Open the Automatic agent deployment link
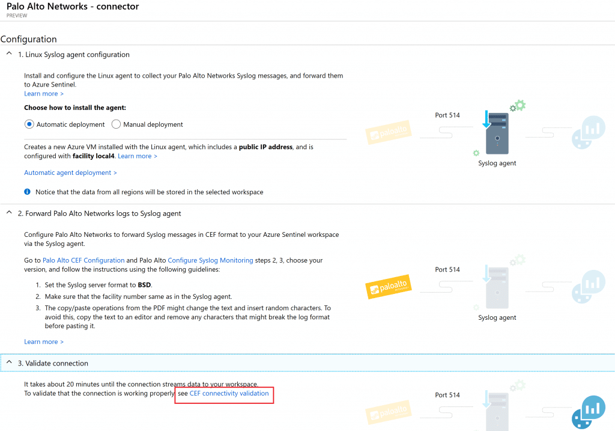This screenshot has height=431, width=615. tap(70, 173)
